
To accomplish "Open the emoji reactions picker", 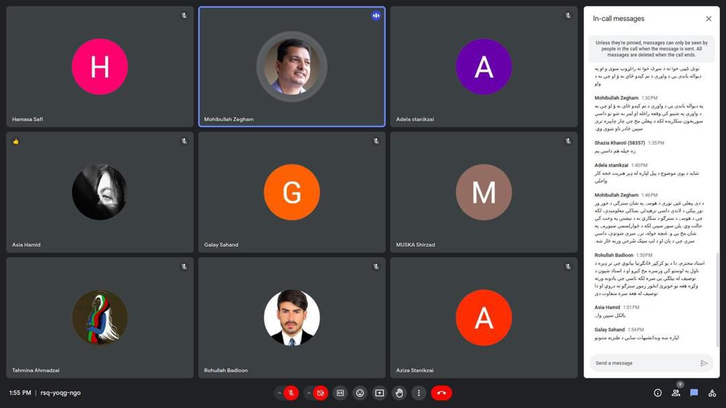I will coord(360,393).
